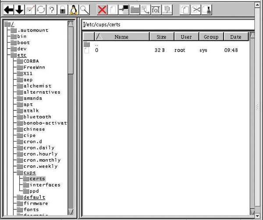
Task: Open search with the magnifying glass icon
Action: click(x=84, y=9)
